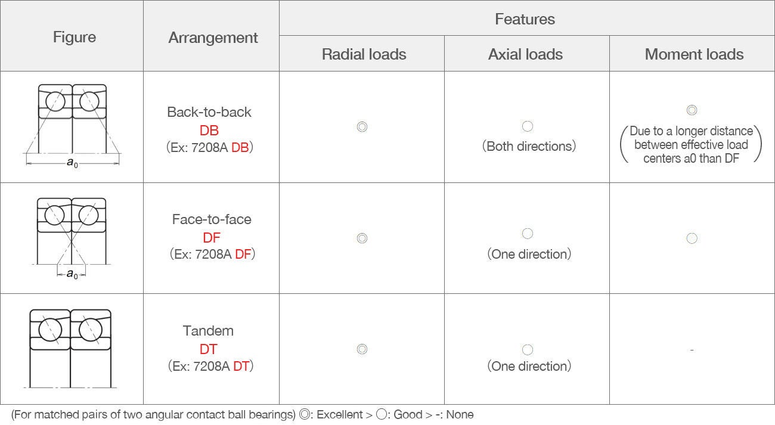Click the Good circle for Face-to-face axial loads
This screenshot has height=425, width=775.
(527, 234)
